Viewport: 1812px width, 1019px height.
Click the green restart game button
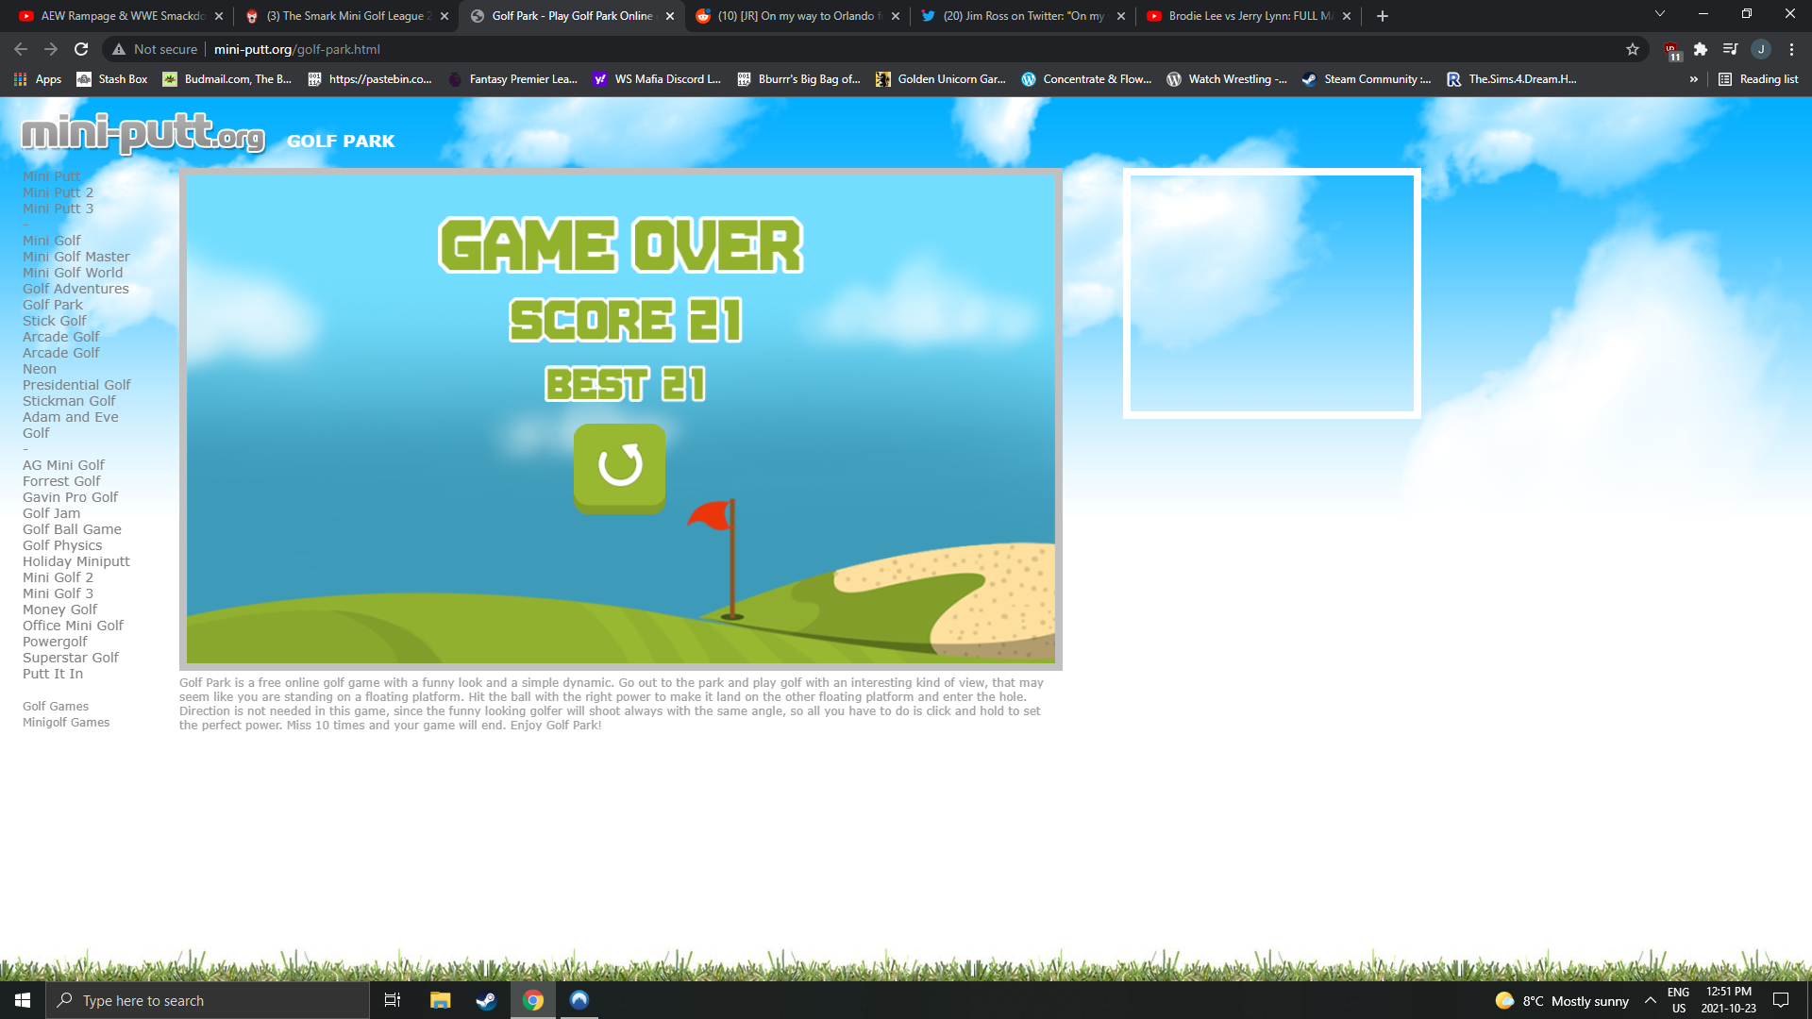[x=619, y=468]
